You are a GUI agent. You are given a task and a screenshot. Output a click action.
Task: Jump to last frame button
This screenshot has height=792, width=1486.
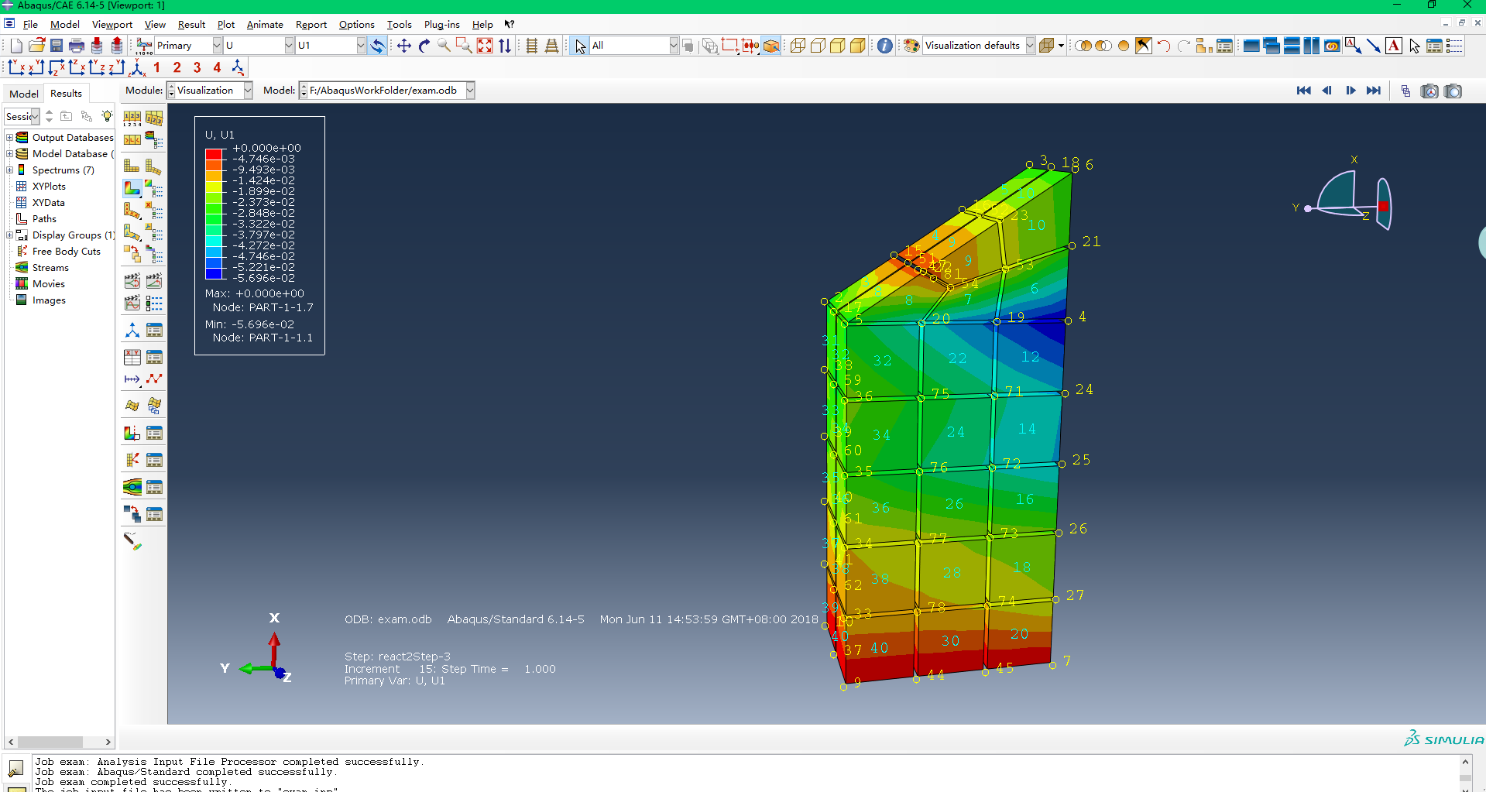point(1374,91)
